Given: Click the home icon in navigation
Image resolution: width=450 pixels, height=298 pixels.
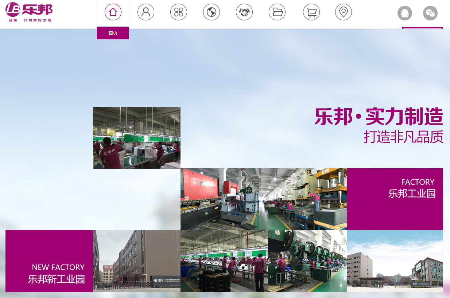Looking at the screenshot, I should tap(113, 12).
